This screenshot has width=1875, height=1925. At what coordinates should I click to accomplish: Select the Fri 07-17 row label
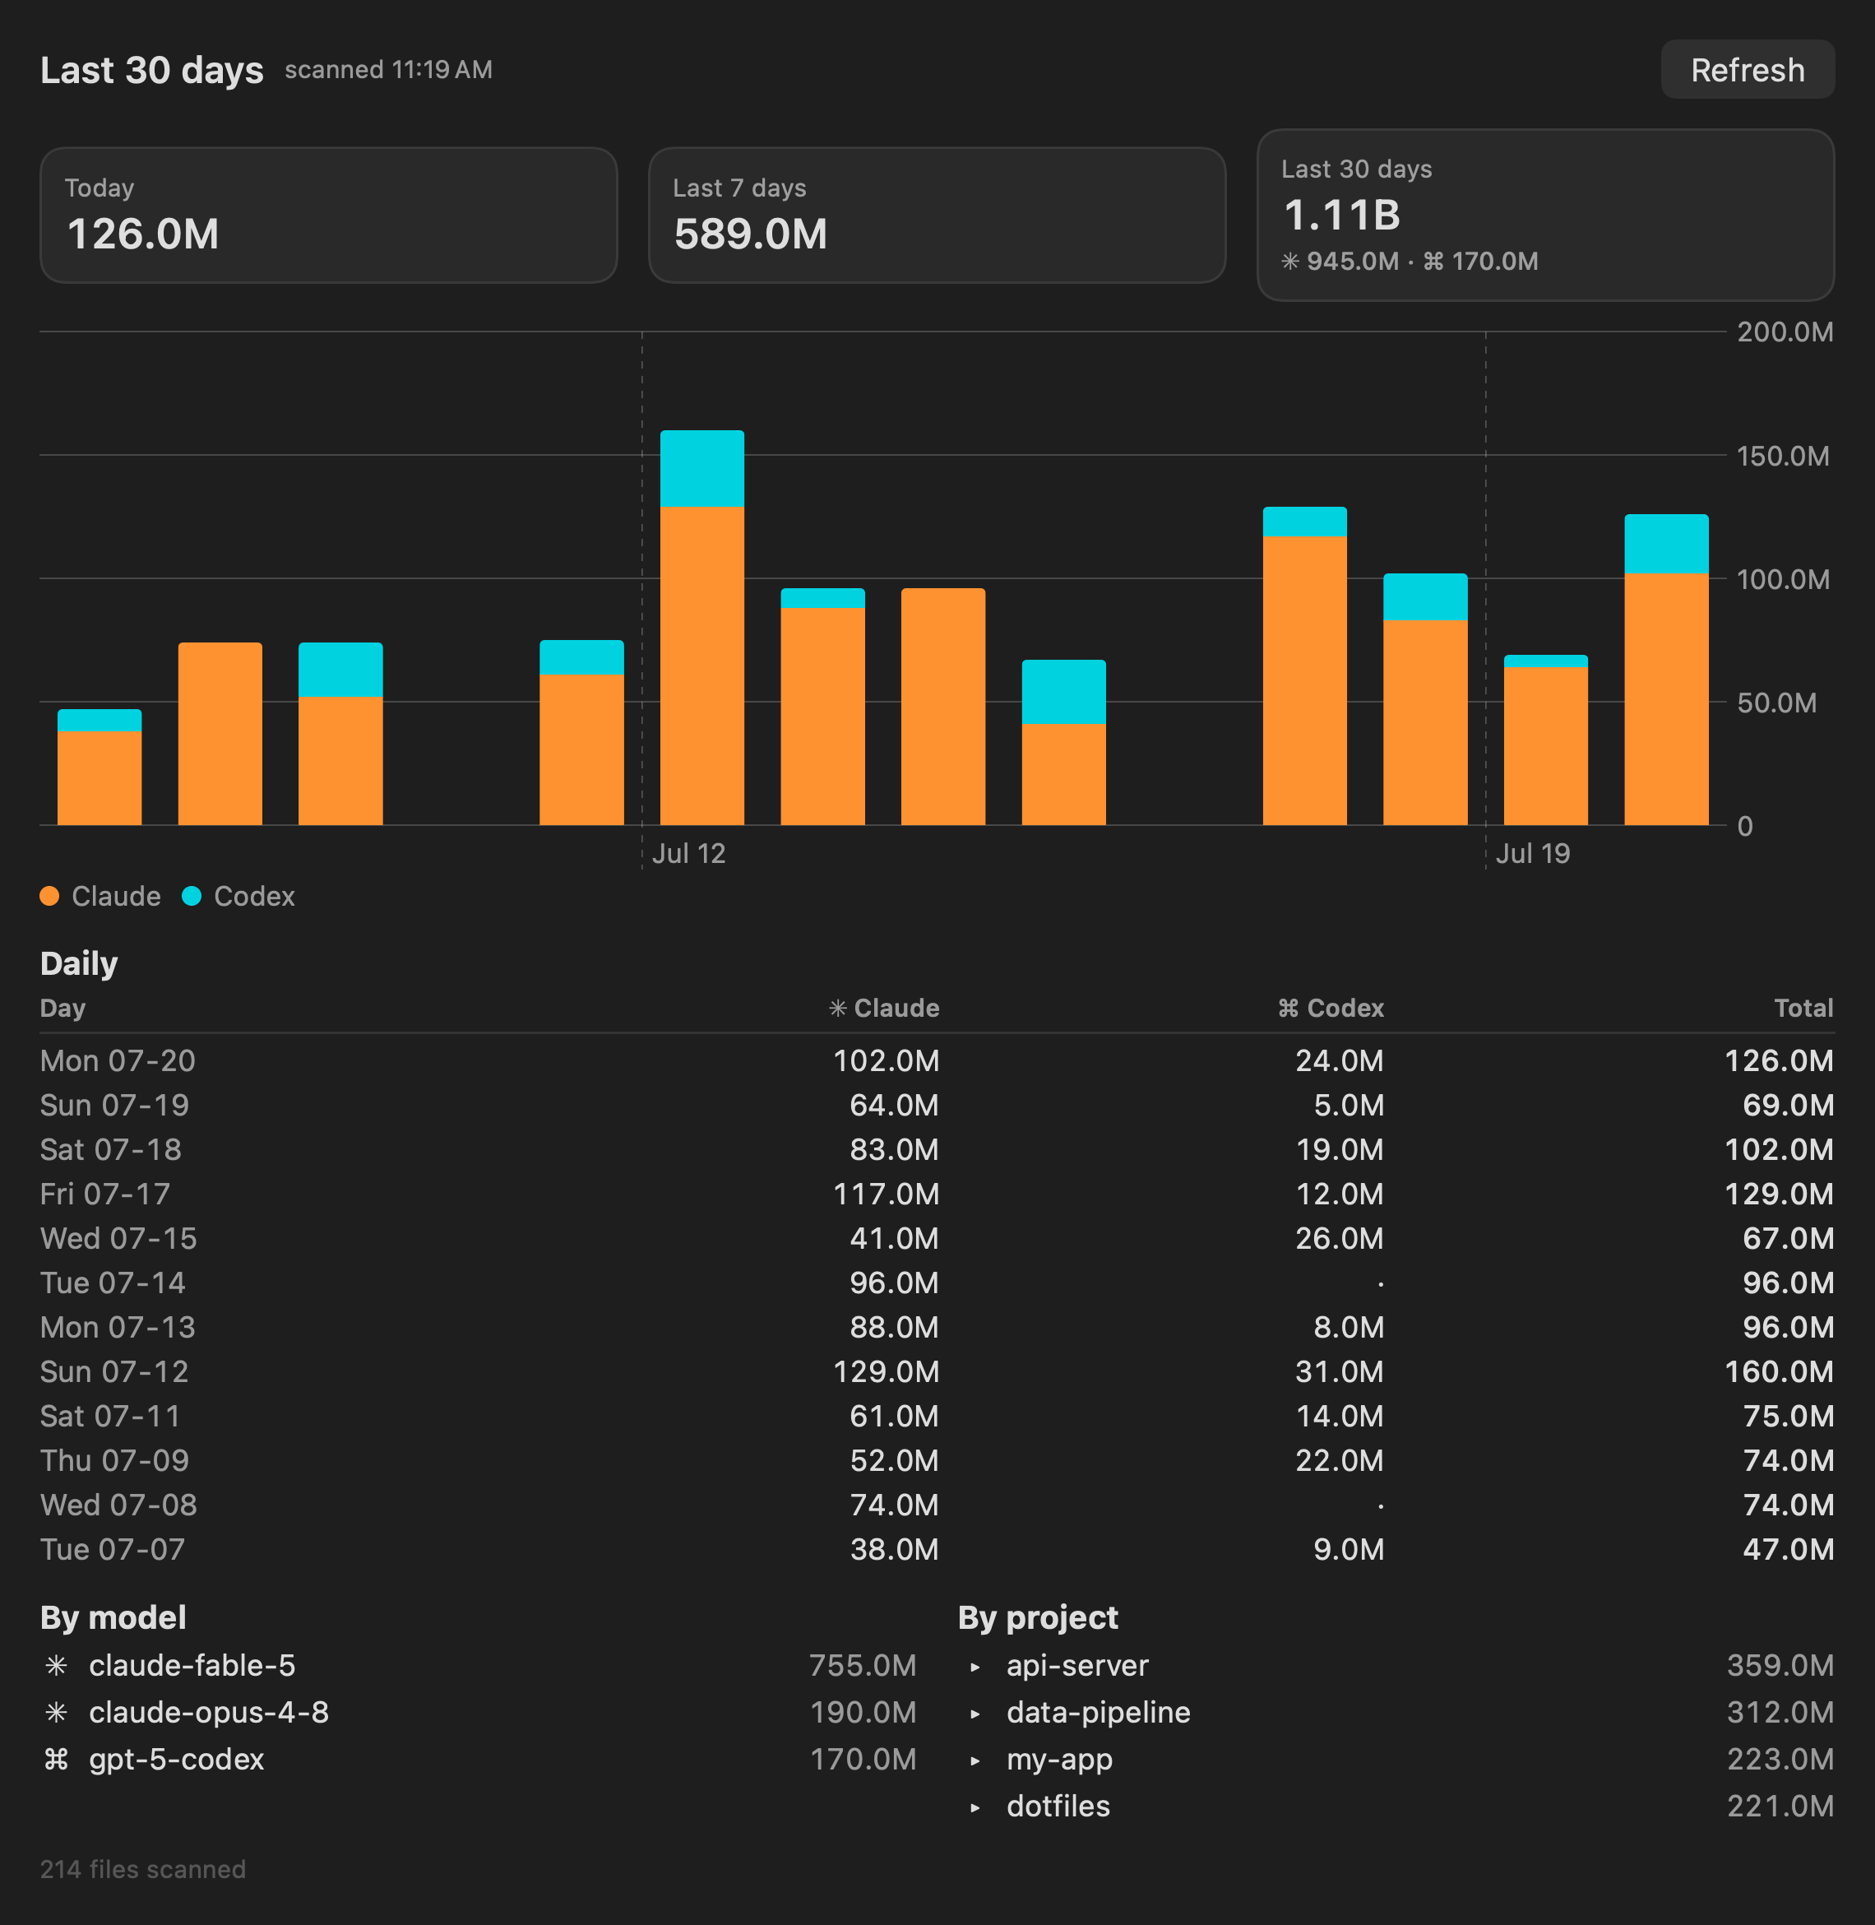click(105, 1193)
